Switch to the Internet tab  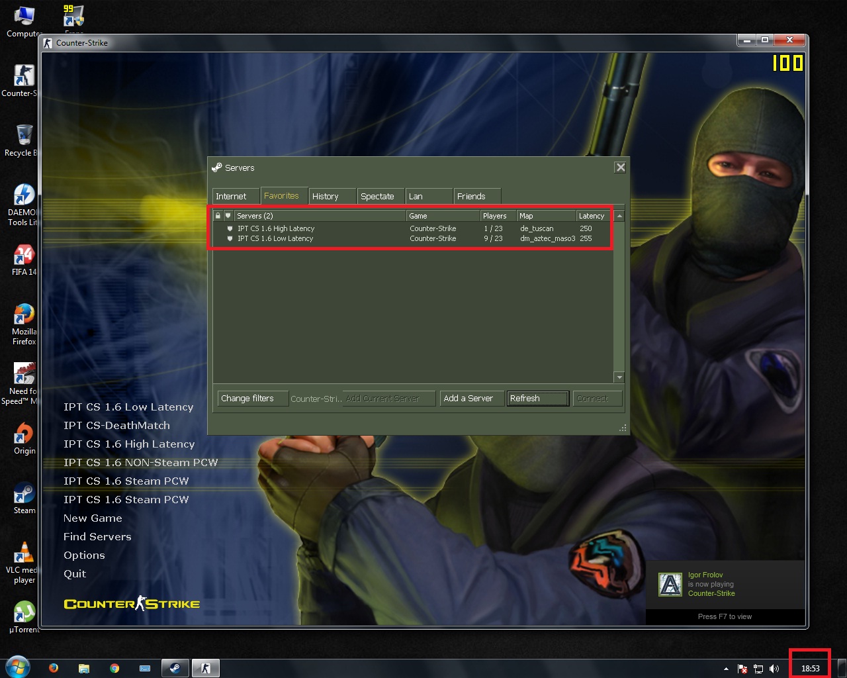236,196
